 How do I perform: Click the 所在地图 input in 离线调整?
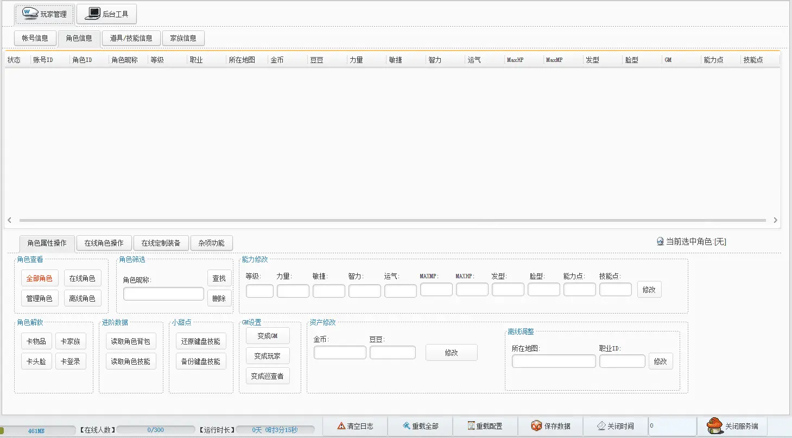click(x=554, y=361)
